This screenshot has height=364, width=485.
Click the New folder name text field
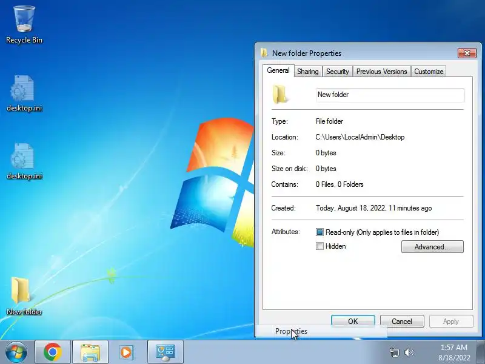390,95
